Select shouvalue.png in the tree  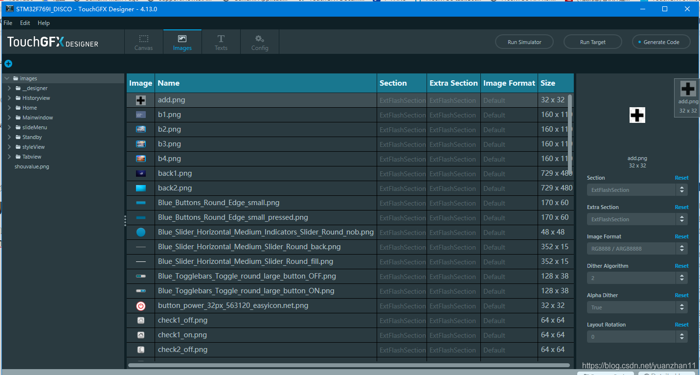pyautogui.click(x=32, y=166)
